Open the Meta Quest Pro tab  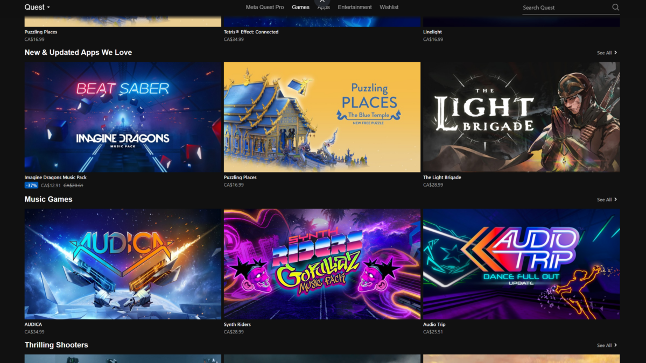265,7
